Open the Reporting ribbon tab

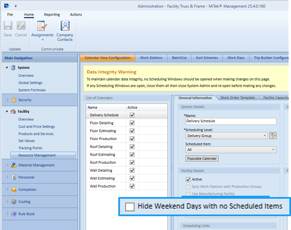coord(52,14)
